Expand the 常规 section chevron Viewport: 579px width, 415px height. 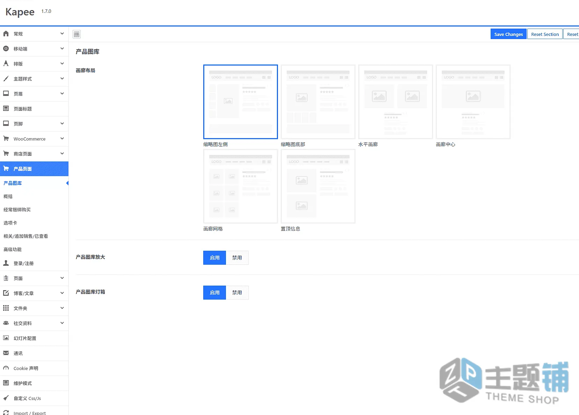(x=62, y=33)
